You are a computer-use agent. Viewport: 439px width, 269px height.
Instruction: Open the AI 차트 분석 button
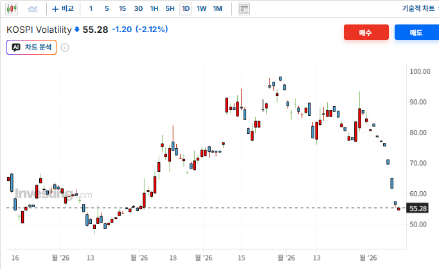pyautogui.click(x=31, y=47)
